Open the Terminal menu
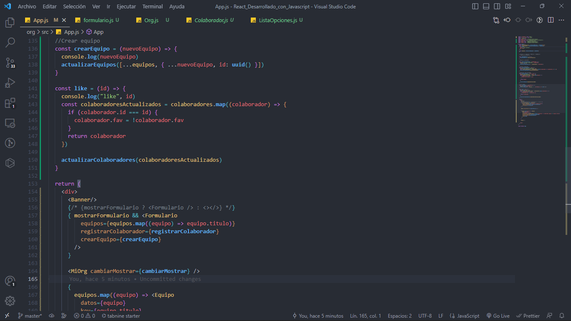 tap(153, 6)
